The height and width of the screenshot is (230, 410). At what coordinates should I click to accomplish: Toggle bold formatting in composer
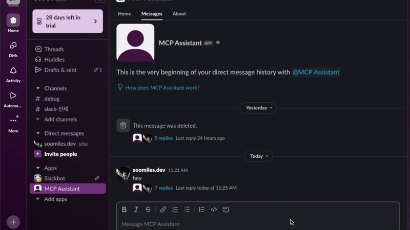[124, 210]
